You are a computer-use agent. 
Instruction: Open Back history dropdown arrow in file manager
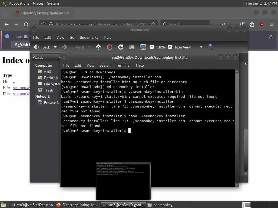click(x=55, y=47)
